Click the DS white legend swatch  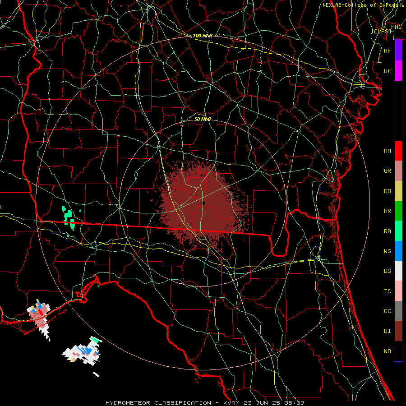pyautogui.click(x=398, y=271)
